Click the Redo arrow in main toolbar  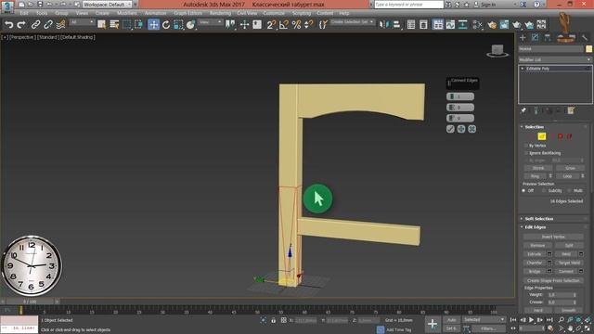click(21, 25)
